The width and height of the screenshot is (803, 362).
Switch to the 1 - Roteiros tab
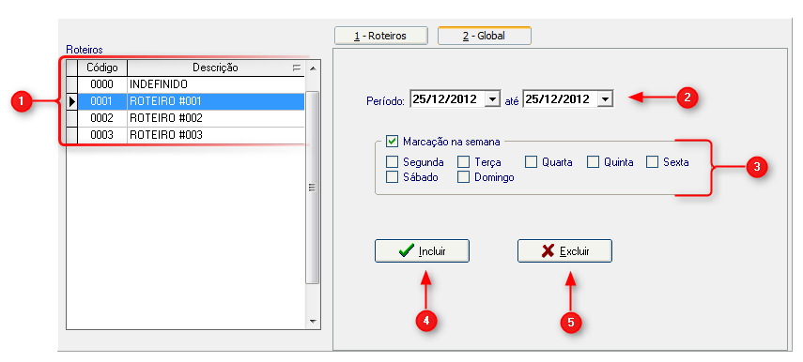click(x=381, y=37)
